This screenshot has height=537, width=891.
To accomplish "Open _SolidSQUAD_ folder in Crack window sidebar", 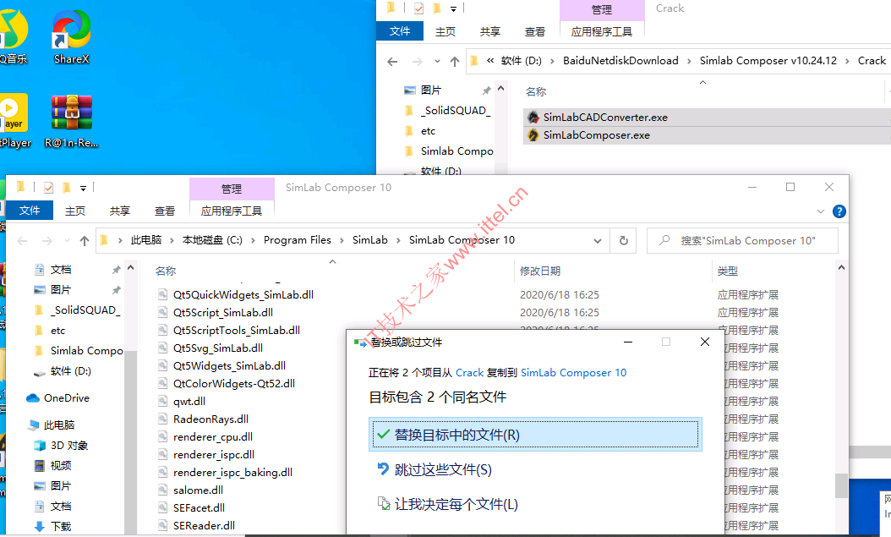I will [x=447, y=110].
